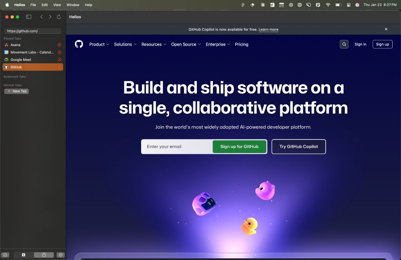Close the Asana pinned tab
The width and height of the screenshot is (401, 260).
coord(60,45)
